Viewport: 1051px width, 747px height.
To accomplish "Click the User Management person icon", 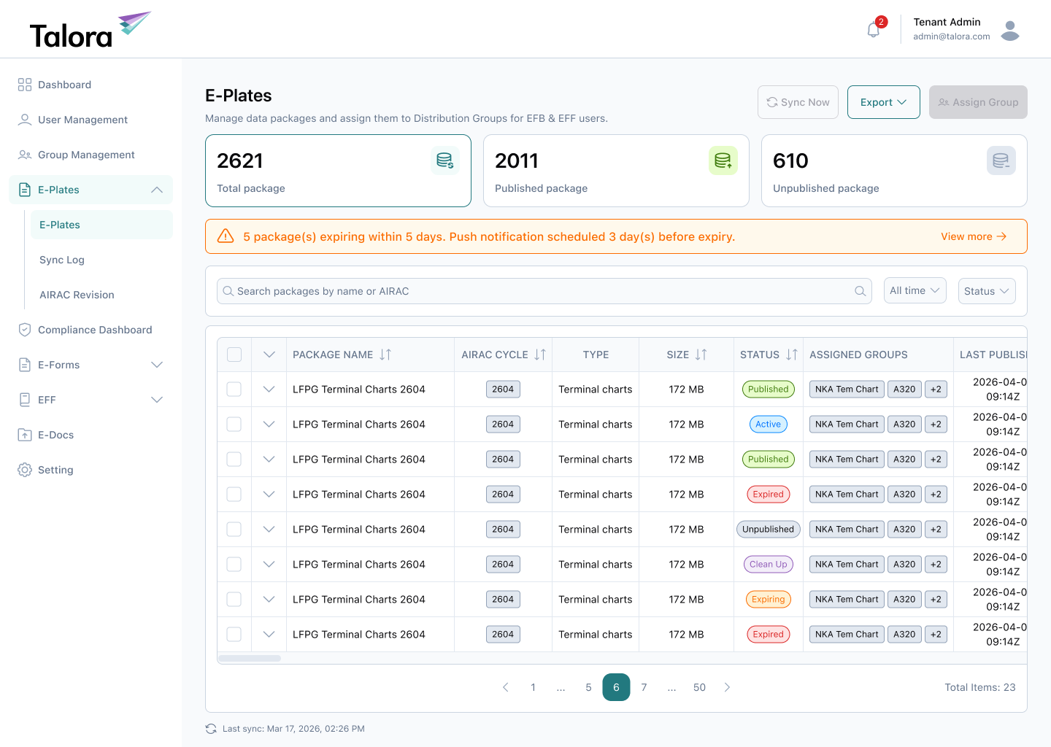I will [25, 120].
